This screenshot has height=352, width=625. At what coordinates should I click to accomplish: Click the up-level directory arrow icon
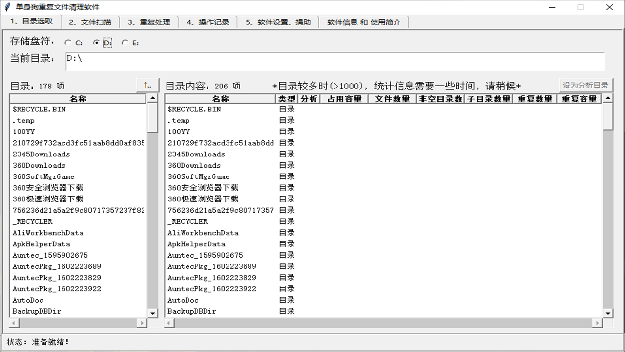(x=147, y=85)
